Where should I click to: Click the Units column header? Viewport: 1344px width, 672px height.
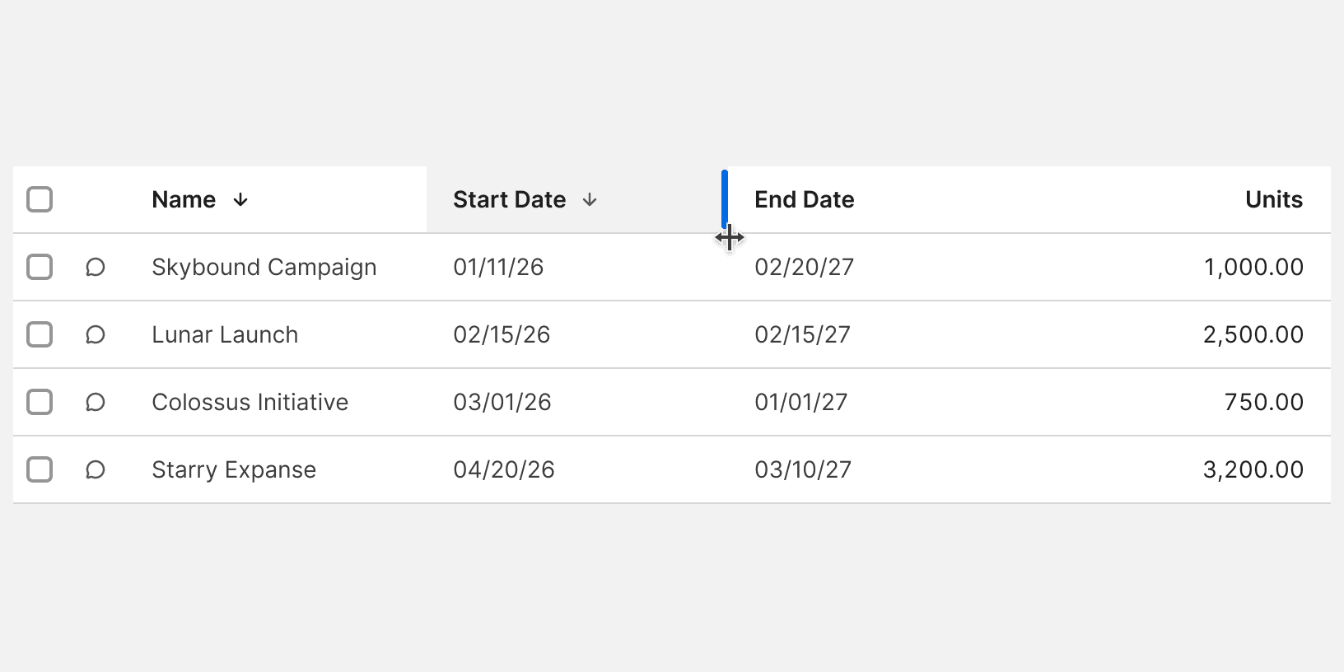click(1273, 200)
